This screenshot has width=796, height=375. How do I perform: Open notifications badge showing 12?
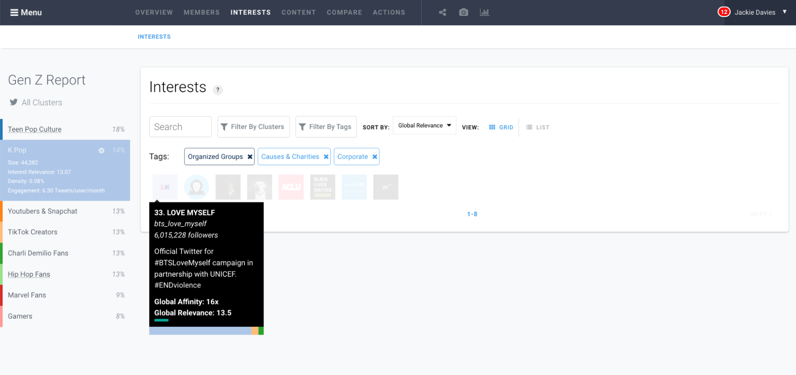pyautogui.click(x=724, y=12)
